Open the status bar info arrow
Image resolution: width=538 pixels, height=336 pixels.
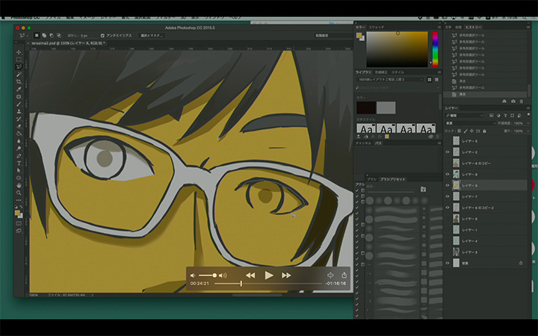[x=92, y=295]
